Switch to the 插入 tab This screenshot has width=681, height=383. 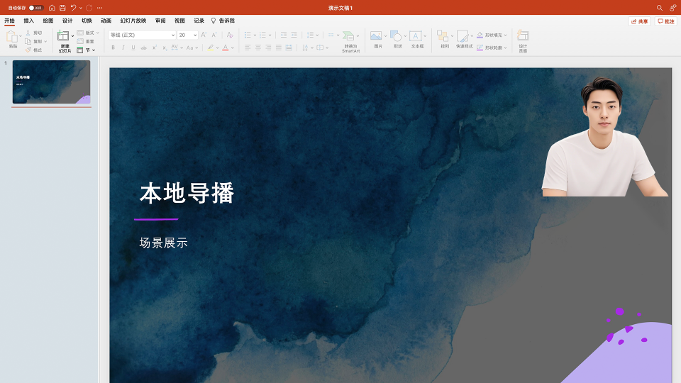[29, 21]
